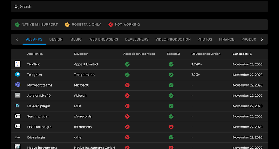Select Telegram's 7.2.3+ version cell
This screenshot has width=279, height=149.
[196, 75]
